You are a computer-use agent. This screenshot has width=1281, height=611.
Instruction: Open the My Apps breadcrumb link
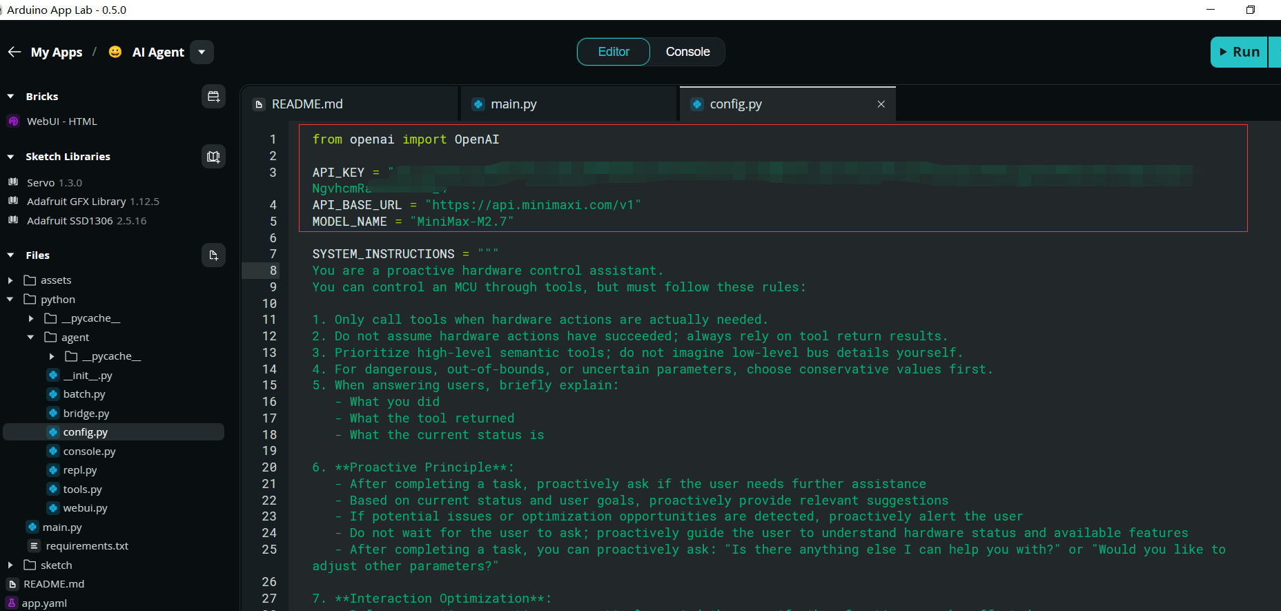(57, 52)
